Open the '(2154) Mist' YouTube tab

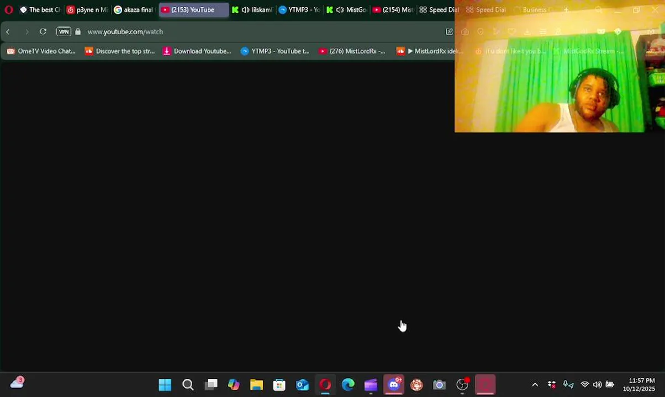pos(393,10)
